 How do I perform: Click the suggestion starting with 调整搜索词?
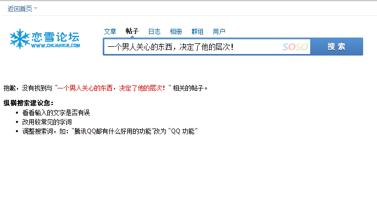point(110,132)
